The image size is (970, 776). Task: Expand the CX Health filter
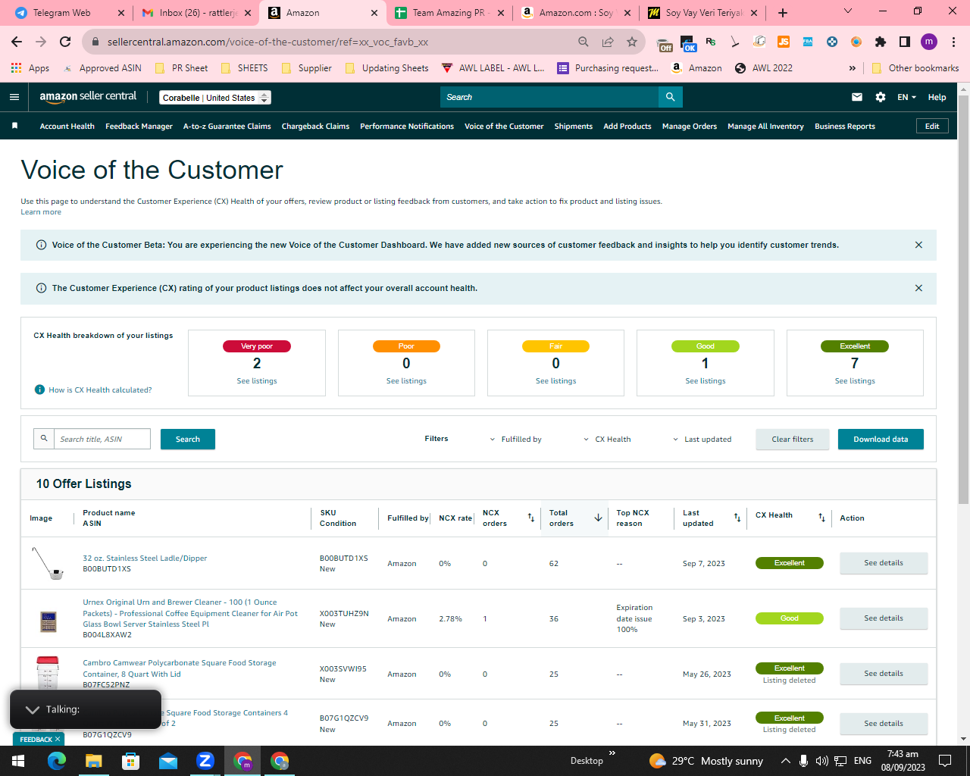[607, 439]
